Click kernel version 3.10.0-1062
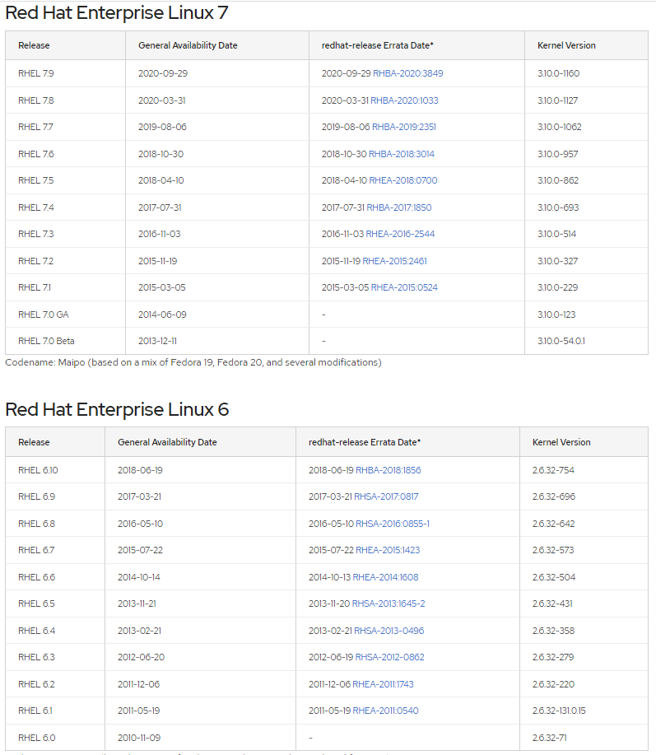 click(x=559, y=127)
